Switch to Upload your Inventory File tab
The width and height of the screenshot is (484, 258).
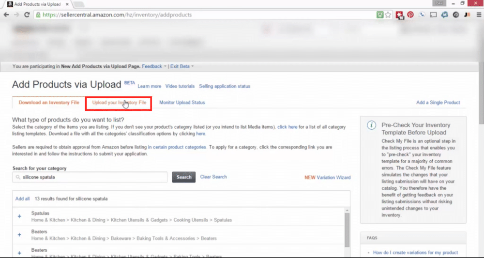(119, 103)
